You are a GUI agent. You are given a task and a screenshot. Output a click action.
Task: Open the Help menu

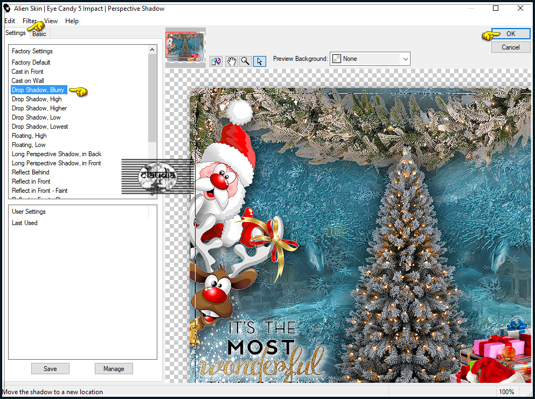[x=72, y=21]
